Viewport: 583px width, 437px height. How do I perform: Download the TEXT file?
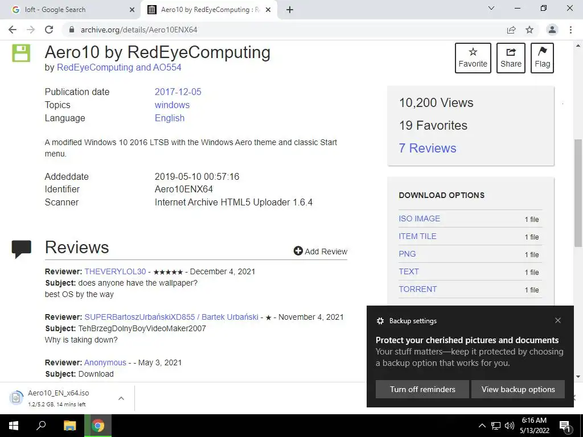(409, 271)
